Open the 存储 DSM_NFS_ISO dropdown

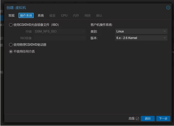(59, 32)
